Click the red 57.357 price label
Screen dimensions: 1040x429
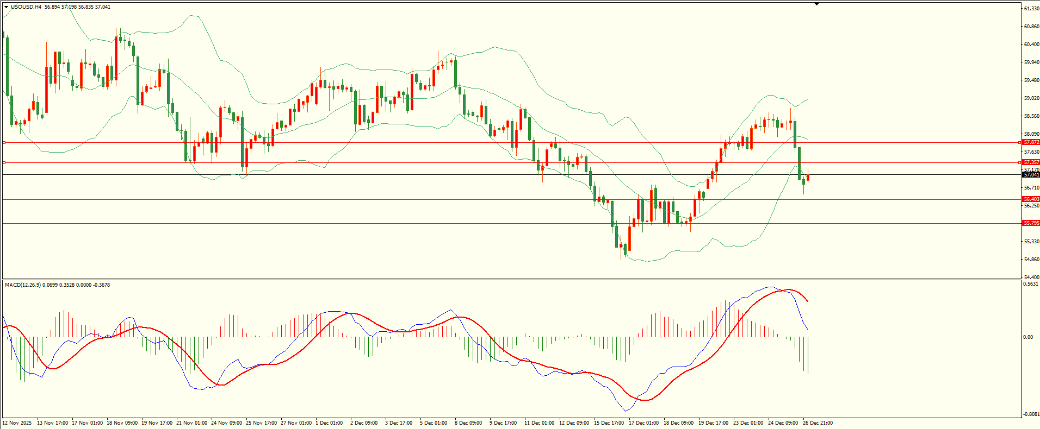(x=1031, y=162)
